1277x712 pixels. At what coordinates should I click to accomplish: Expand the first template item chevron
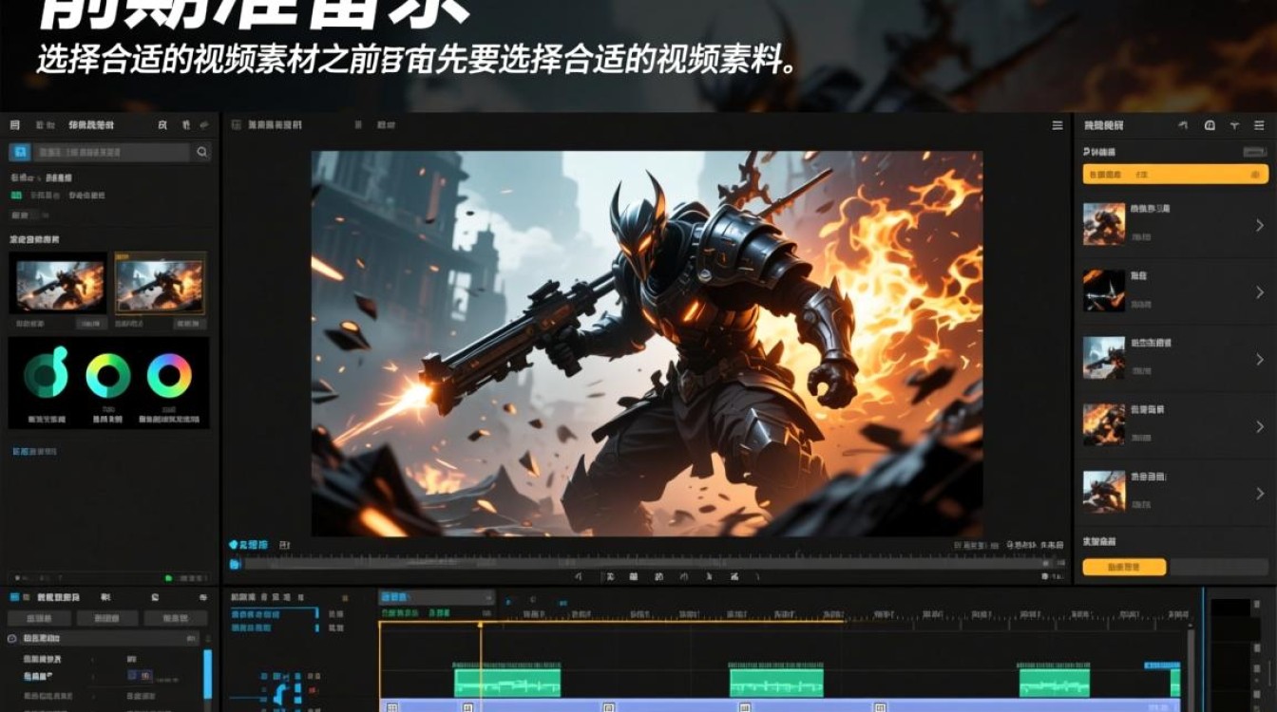pos(1260,225)
